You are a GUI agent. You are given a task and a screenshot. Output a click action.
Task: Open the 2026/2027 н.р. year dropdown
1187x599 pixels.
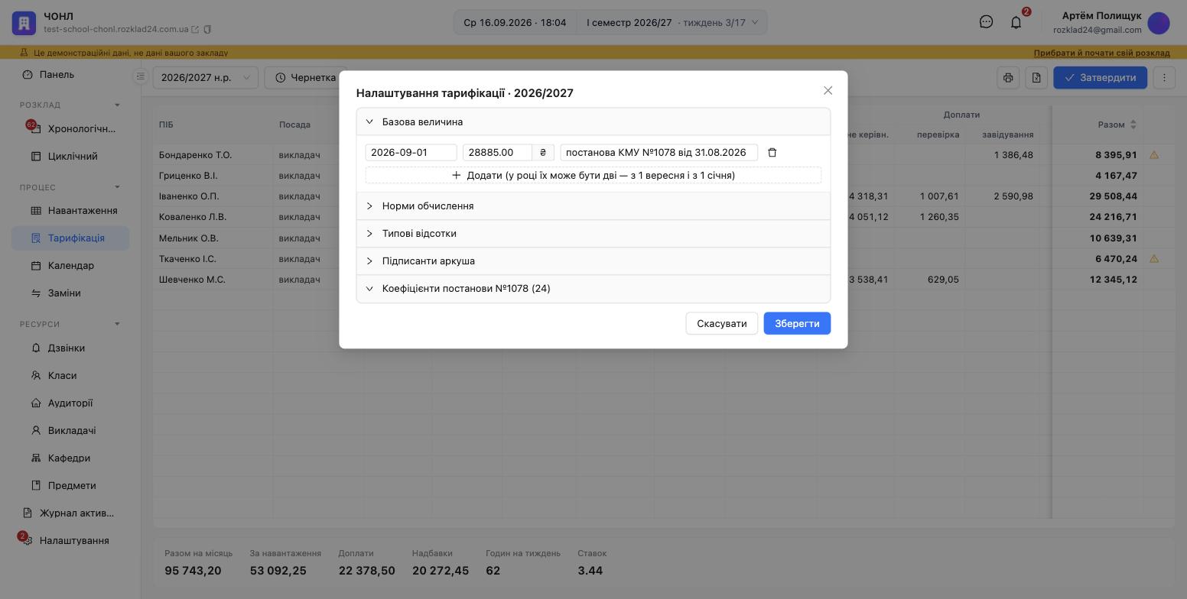pos(206,77)
